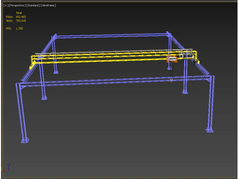This screenshot has height=179, width=239.
Task: Open the [Standard] shading quality menu
Action: (33, 5)
